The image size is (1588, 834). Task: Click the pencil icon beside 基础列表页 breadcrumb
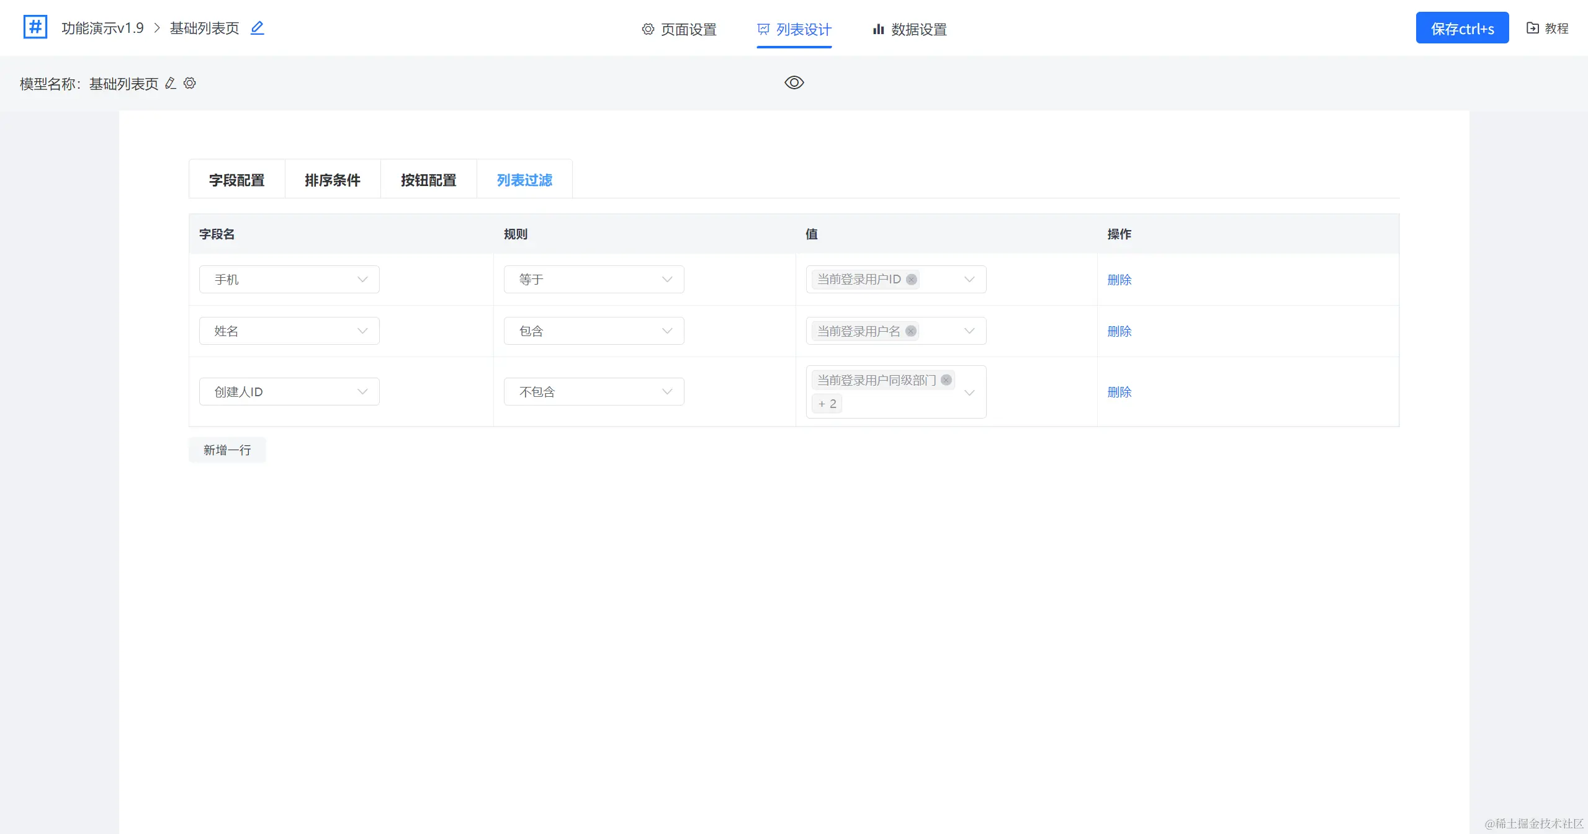click(257, 28)
